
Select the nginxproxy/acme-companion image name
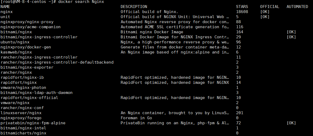pos(30,27)
